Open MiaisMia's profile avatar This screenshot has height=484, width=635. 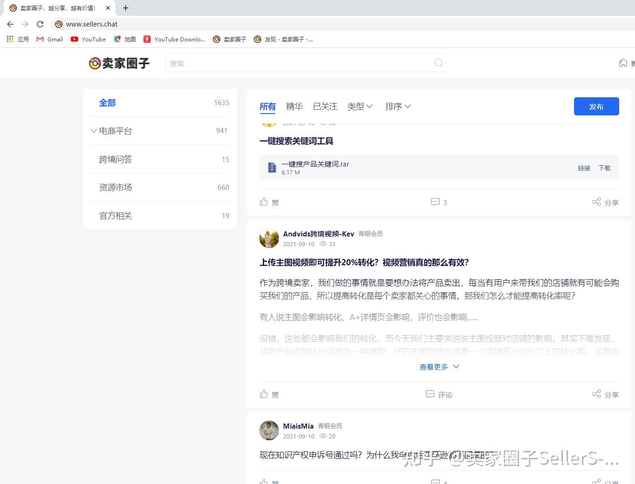click(x=269, y=430)
